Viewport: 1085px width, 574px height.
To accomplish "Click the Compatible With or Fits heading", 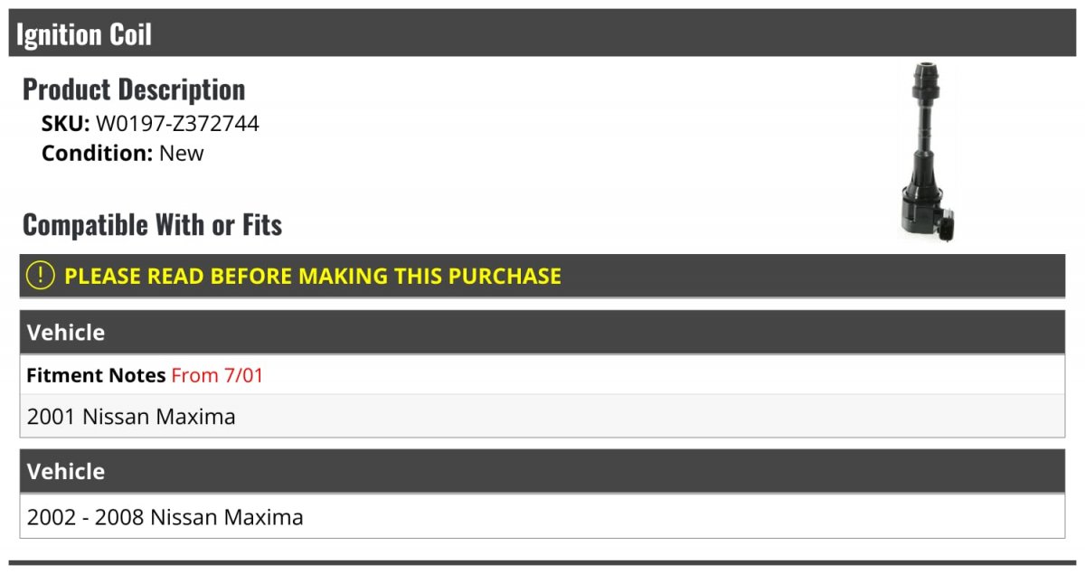I will click(152, 224).
